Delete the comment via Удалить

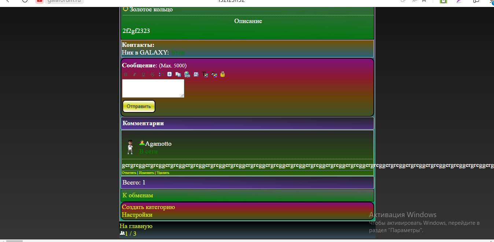coord(163,173)
